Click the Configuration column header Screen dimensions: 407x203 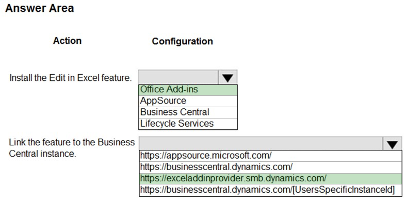(x=182, y=41)
